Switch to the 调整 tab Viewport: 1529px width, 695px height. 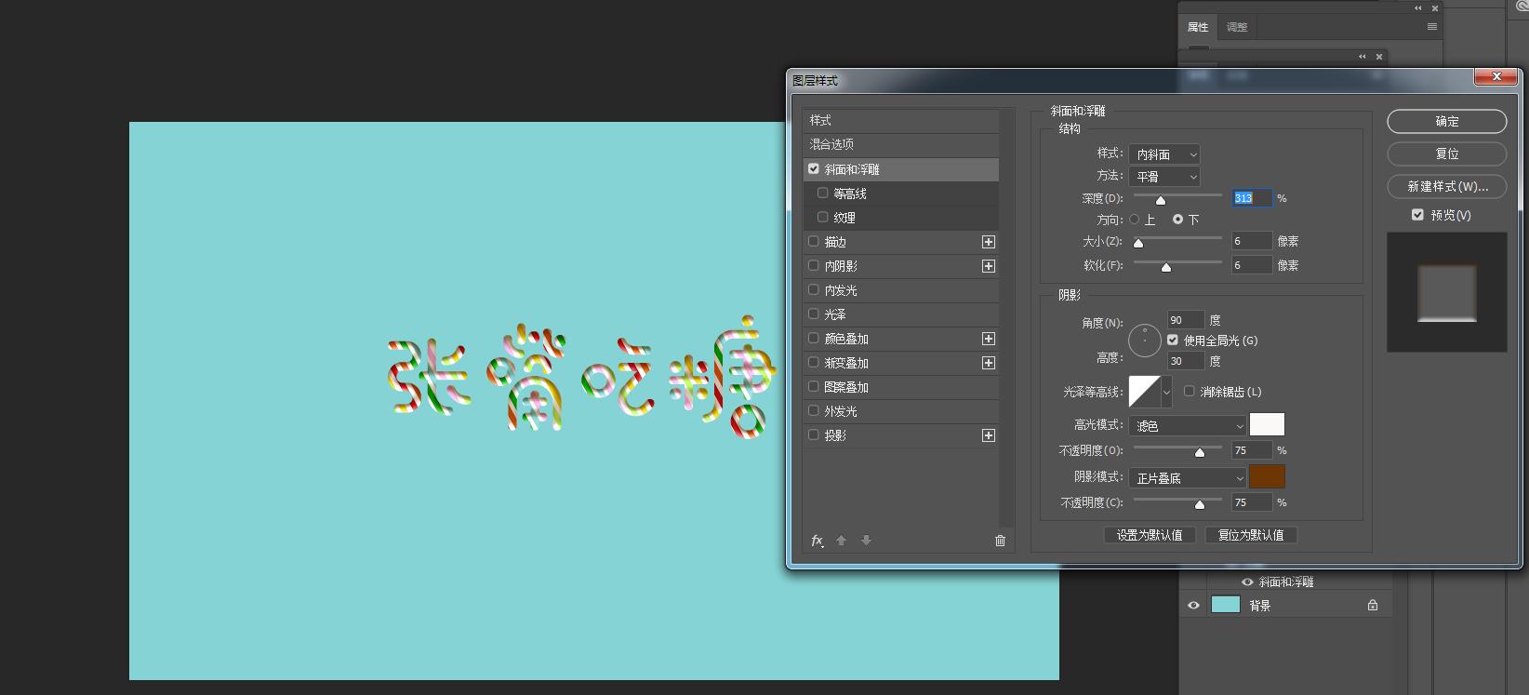tap(1237, 27)
